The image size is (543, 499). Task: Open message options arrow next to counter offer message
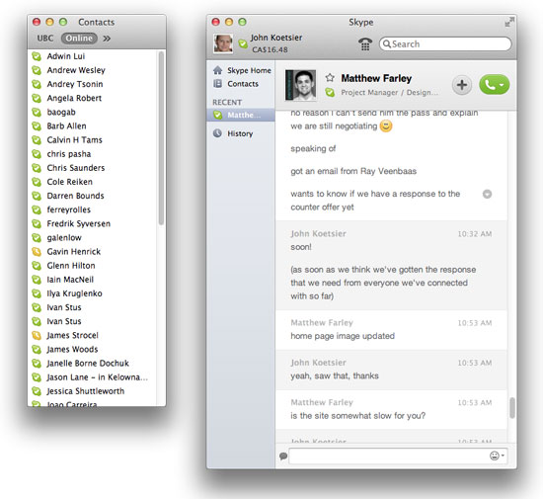(488, 194)
